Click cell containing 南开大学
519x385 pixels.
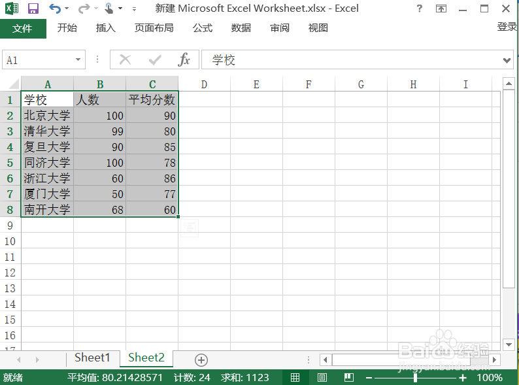pos(47,210)
